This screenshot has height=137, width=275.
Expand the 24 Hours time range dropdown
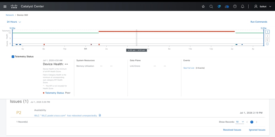[x=14, y=22]
